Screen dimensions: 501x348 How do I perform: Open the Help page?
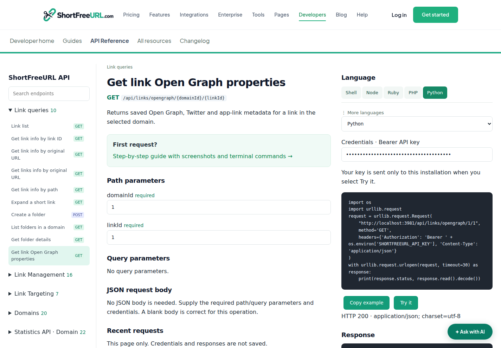tap(362, 15)
